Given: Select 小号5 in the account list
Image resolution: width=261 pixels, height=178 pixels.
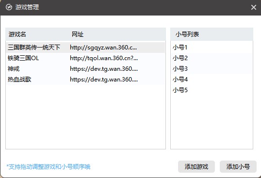Looking at the screenshot, I should point(212,90).
